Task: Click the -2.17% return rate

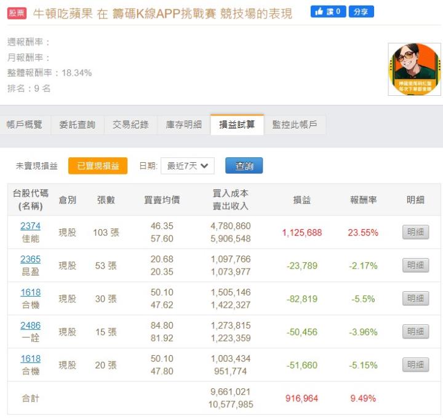Action: click(363, 266)
